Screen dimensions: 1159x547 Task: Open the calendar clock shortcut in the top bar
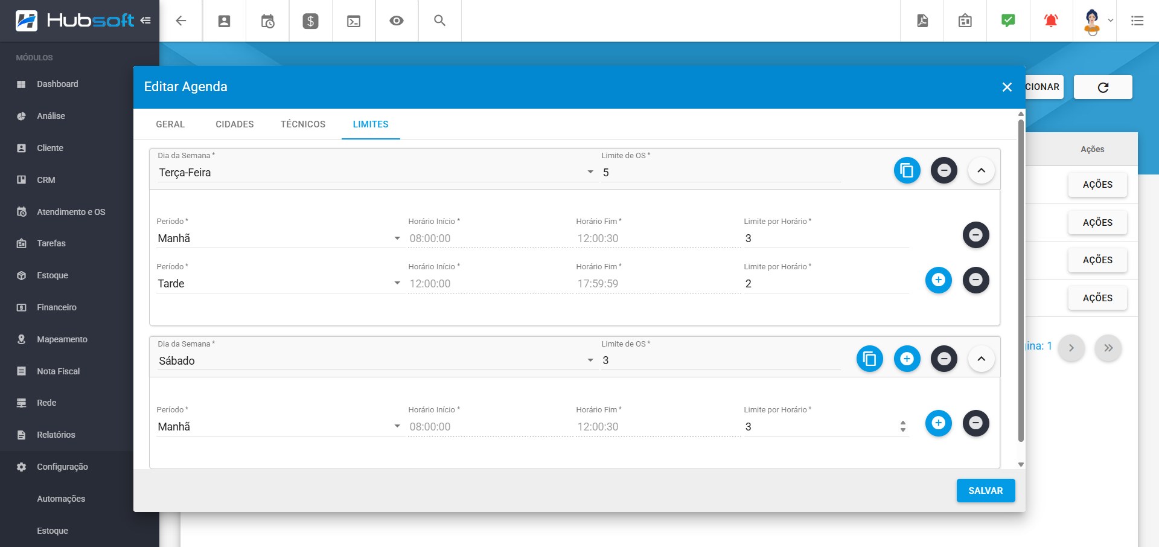(x=267, y=21)
